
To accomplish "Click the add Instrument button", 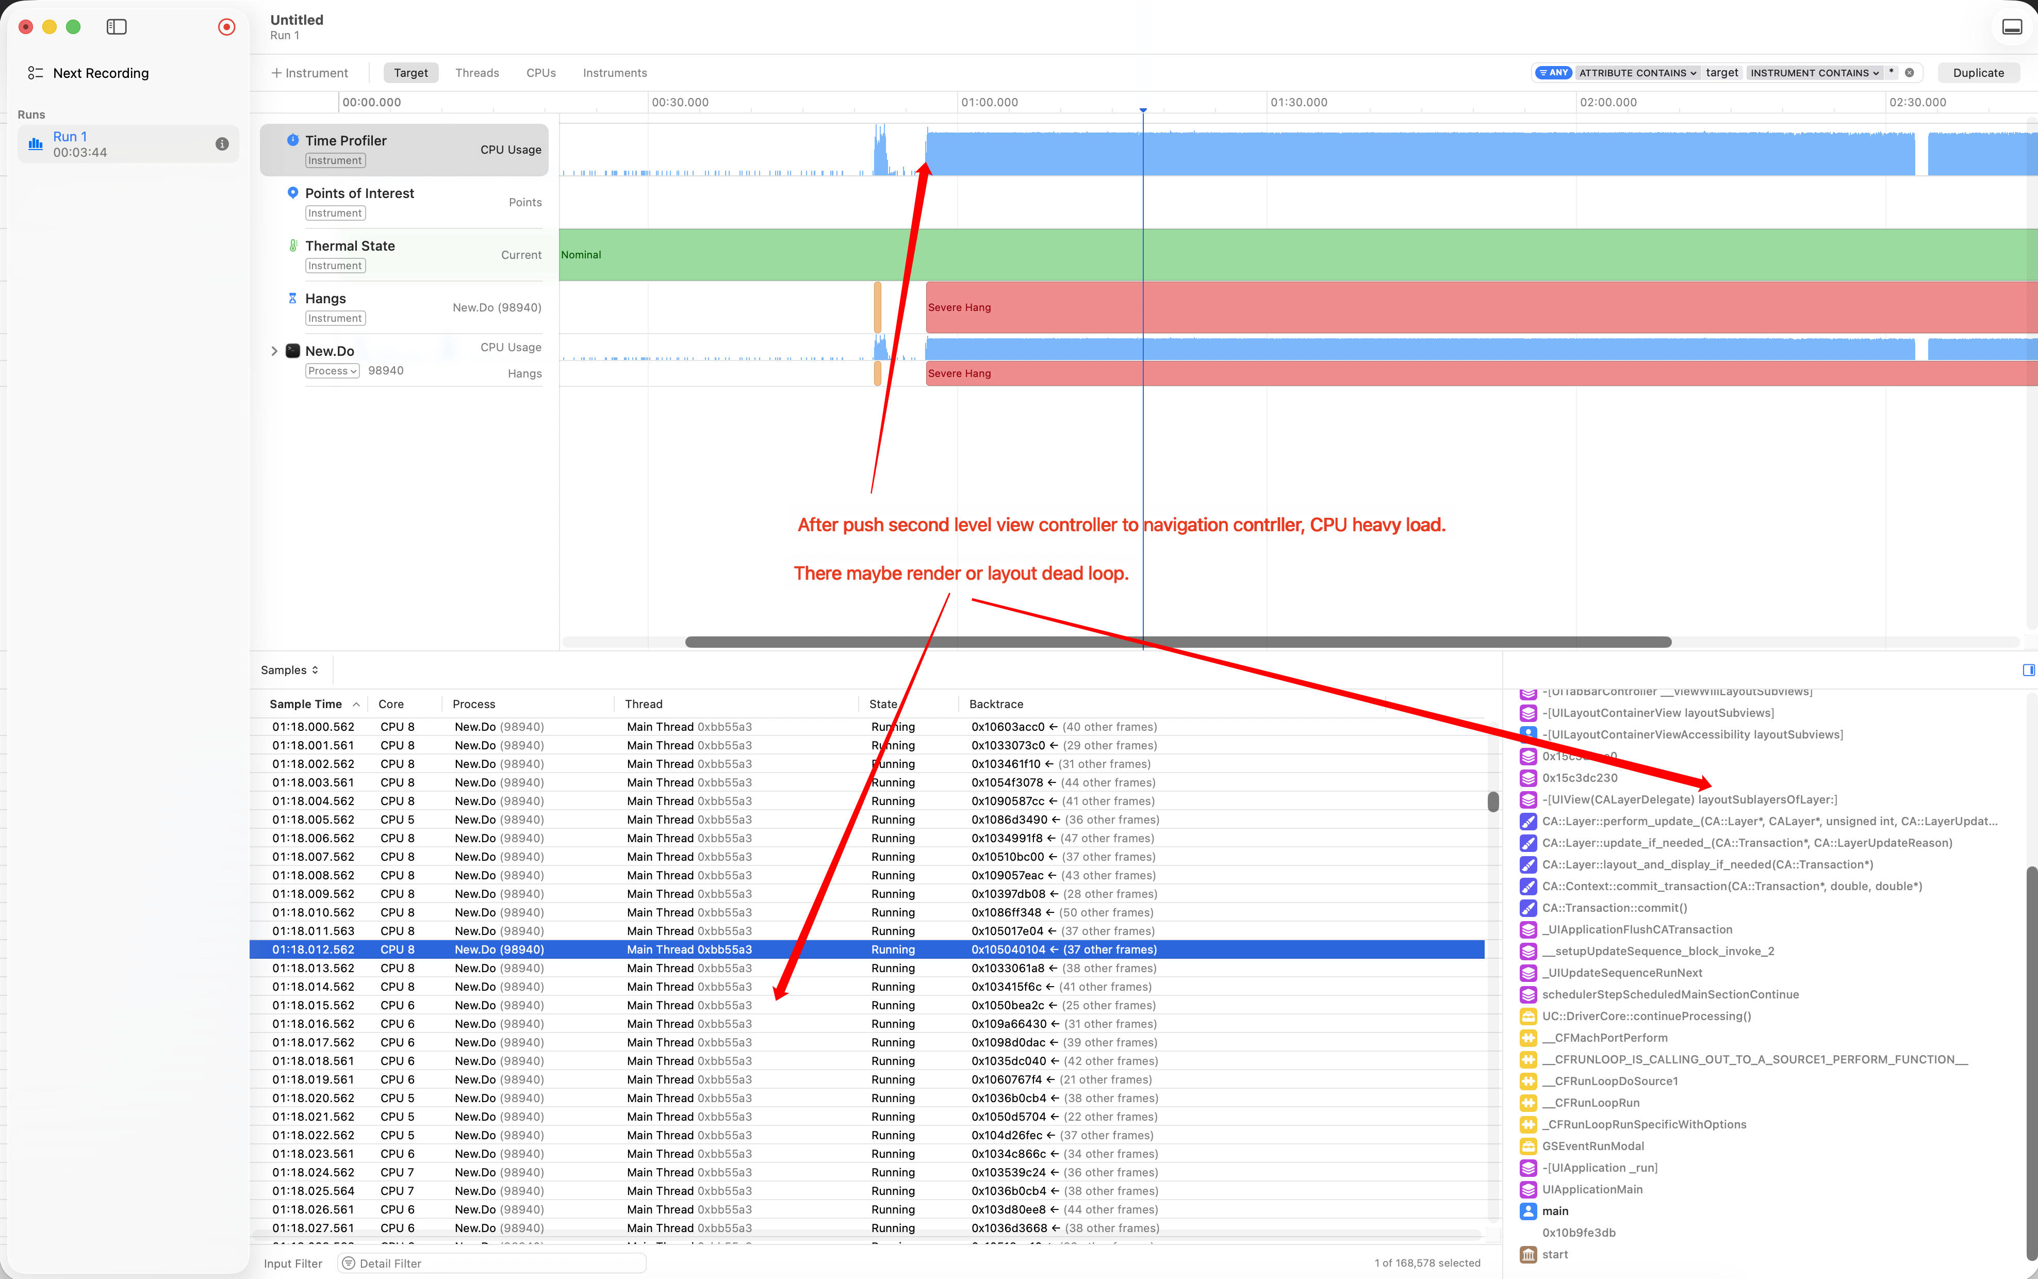I will tap(309, 73).
